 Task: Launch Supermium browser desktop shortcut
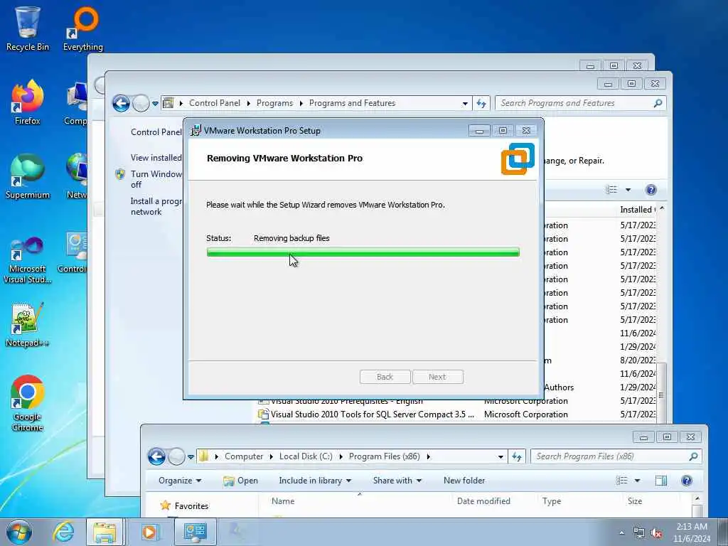click(28, 176)
